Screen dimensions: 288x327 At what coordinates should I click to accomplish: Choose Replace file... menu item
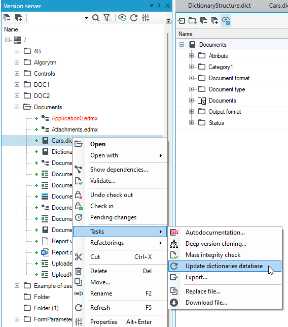pos(225,291)
